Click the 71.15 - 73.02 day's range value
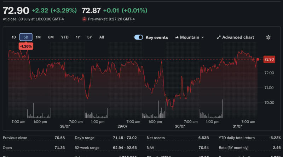Image resolution: width=283 pixels, height=157 pixels. [x=125, y=138]
